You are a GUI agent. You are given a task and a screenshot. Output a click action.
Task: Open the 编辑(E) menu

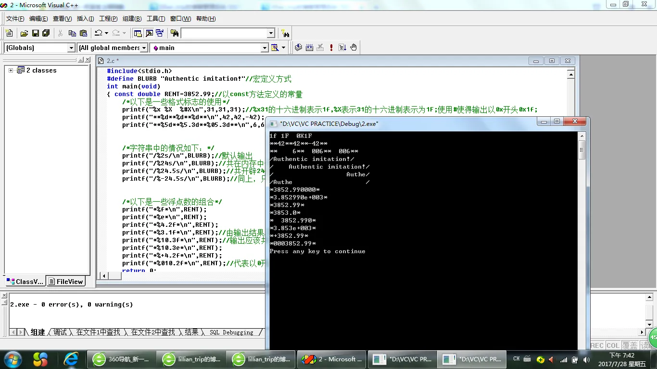(x=38, y=19)
